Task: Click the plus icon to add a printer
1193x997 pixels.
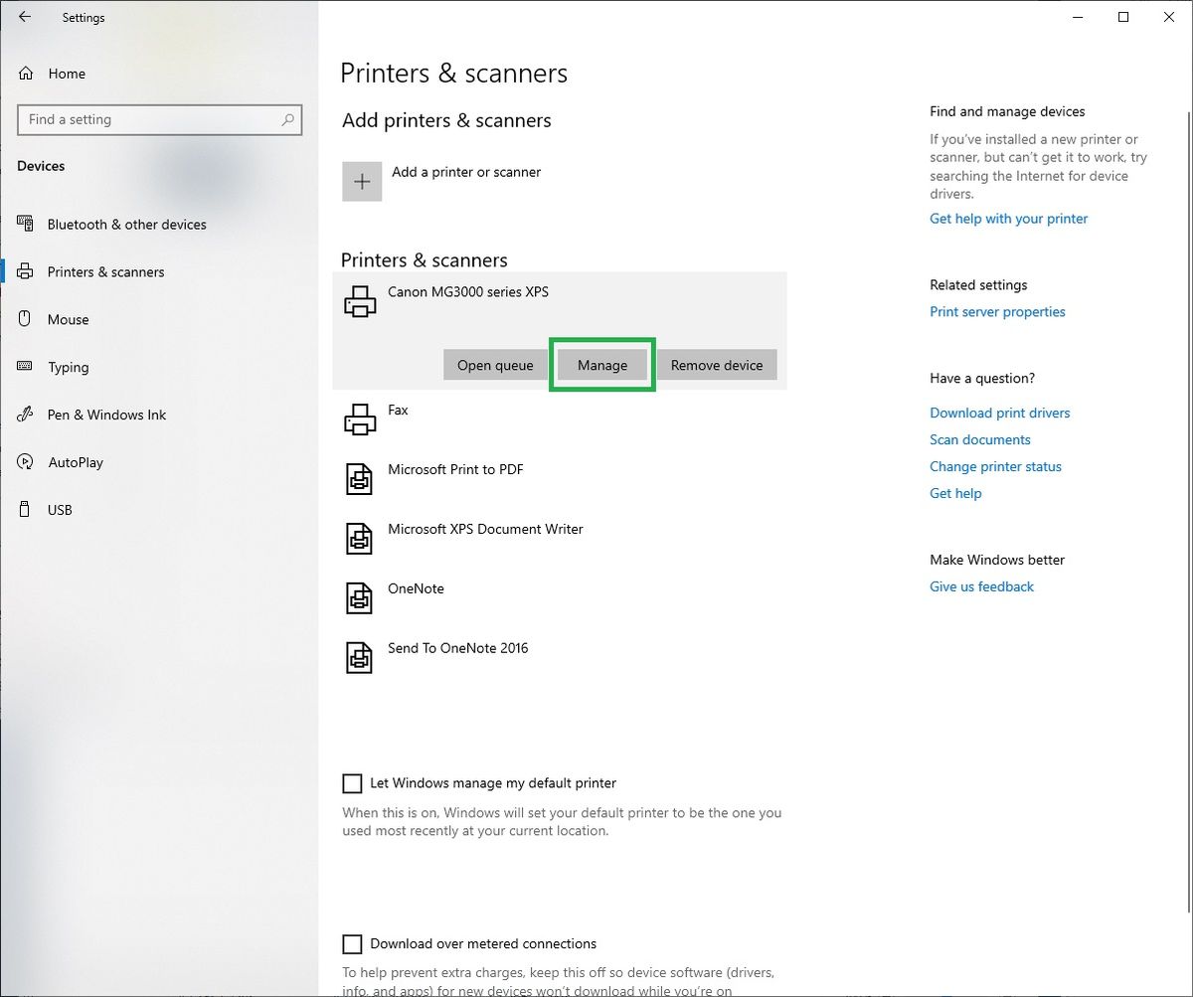Action: (x=362, y=181)
